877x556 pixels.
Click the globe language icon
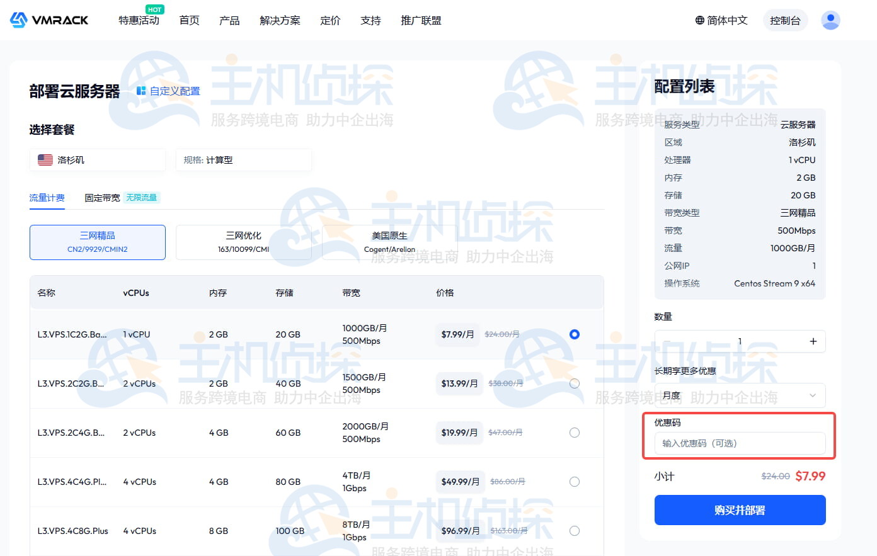699,20
